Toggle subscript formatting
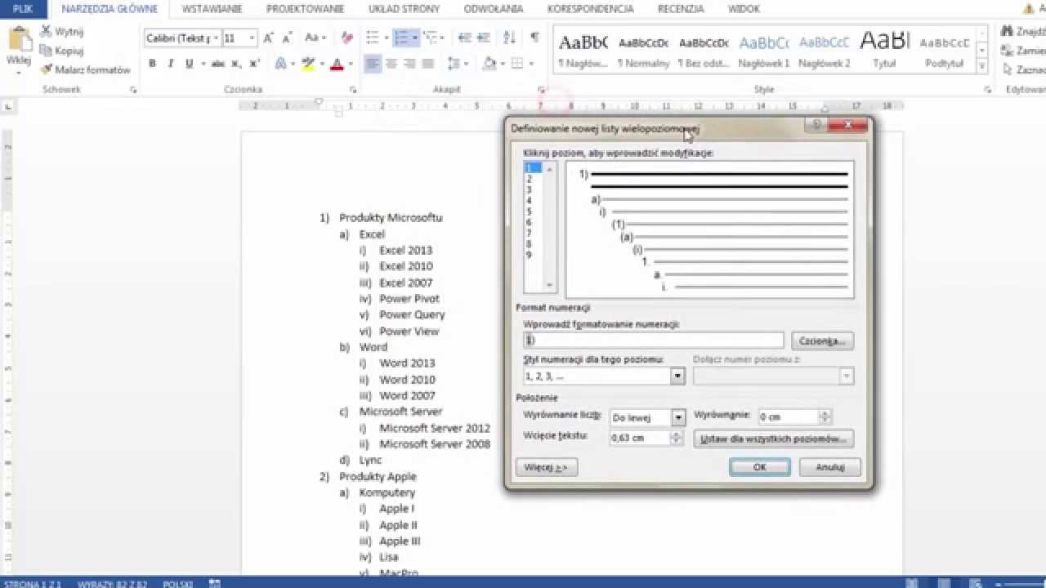1046x588 pixels. click(x=238, y=64)
